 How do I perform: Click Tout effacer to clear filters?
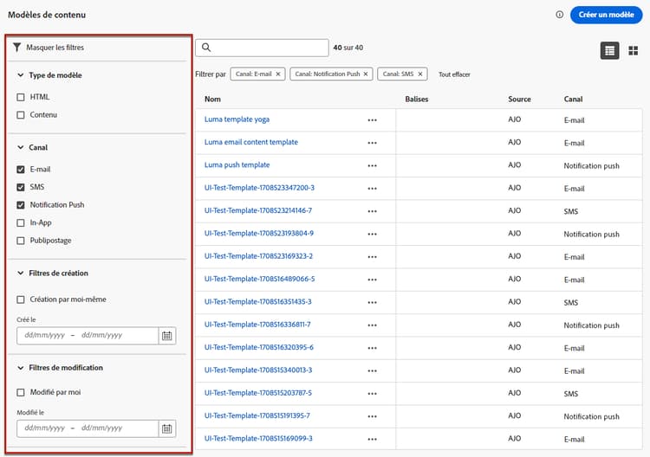tap(454, 74)
